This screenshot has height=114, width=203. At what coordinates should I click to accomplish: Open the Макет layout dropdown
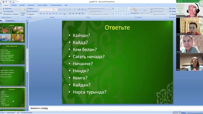tap(30, 9)
